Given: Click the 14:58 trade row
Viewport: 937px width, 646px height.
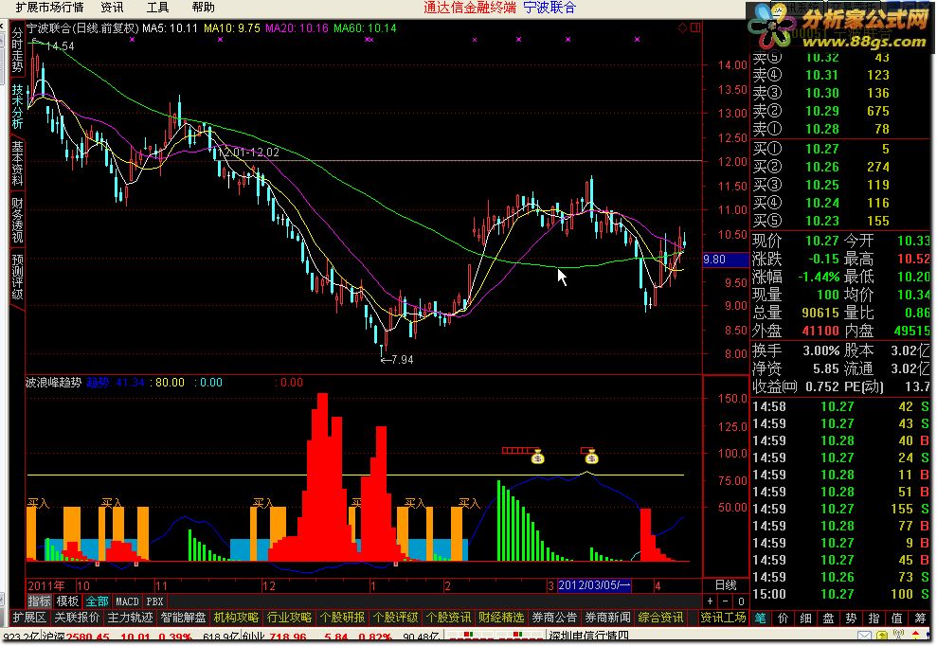Looking at the screenshot, I should pos(840,406).
